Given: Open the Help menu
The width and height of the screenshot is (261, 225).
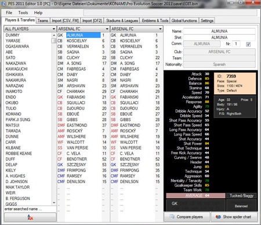Looking at the screenshot, I should 38,13.
